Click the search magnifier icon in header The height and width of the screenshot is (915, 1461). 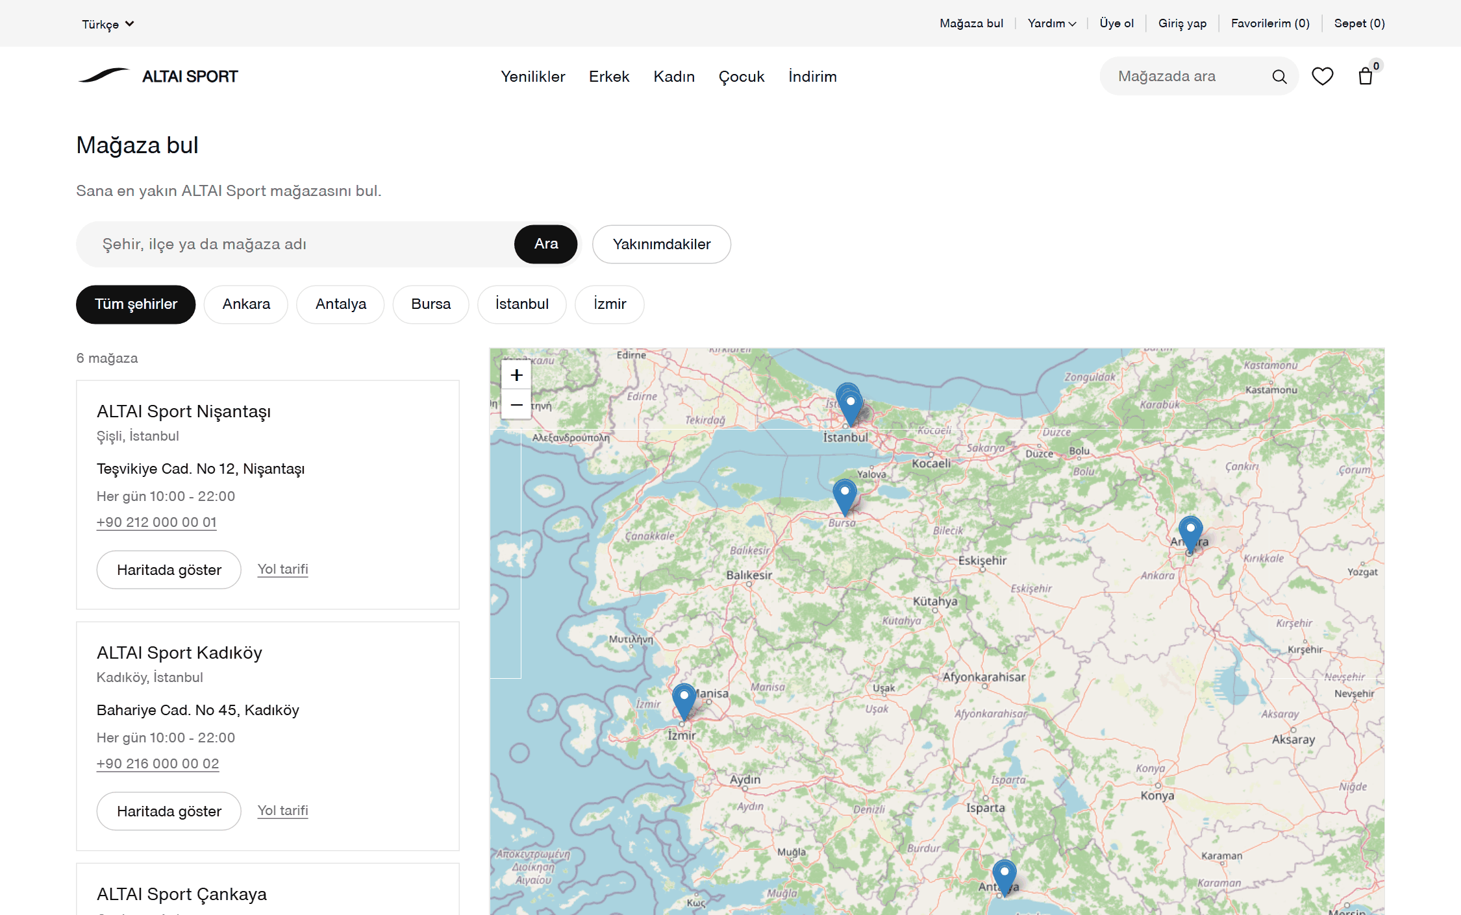coord(1279,77)
